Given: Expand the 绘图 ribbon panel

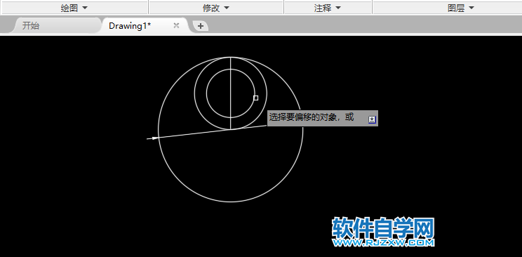Looking at the screenshot, I should [74, 8].
